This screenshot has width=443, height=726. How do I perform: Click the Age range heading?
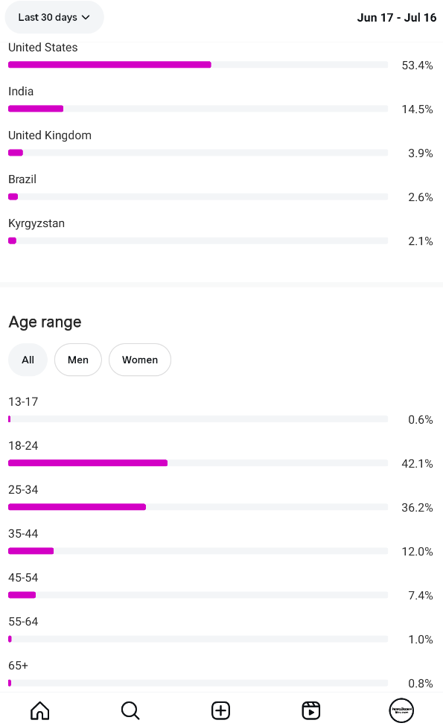point(45,322)
